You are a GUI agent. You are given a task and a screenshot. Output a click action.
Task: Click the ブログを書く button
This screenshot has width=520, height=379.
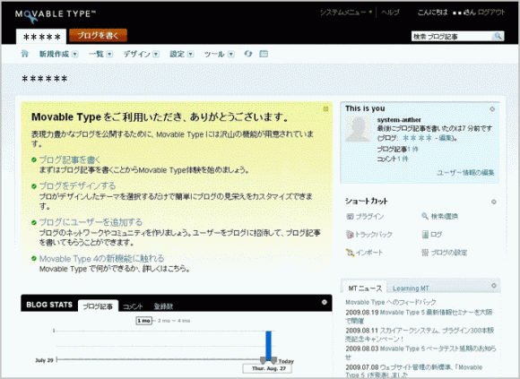pyautogui.click(x=98, y=36)
